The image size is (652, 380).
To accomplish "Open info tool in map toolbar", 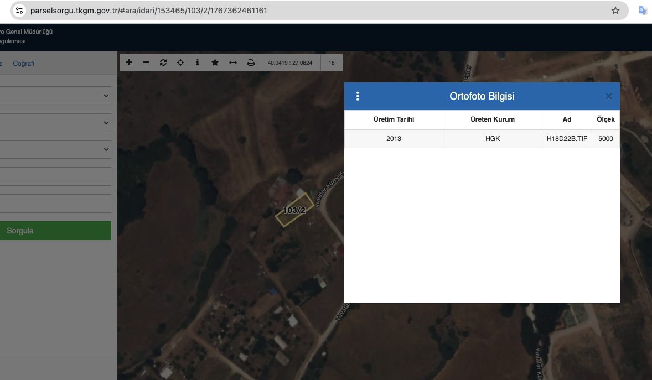I will [x=198, y=63].
